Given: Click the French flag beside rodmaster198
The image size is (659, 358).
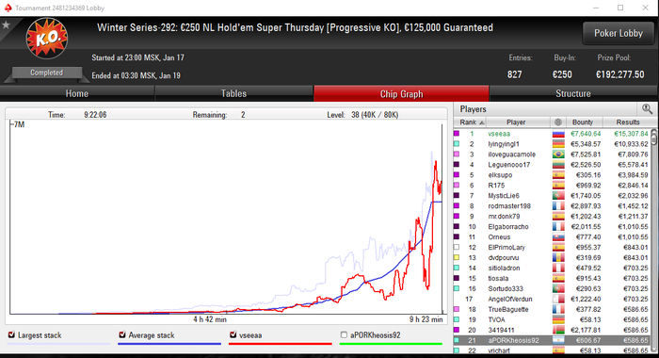Looking at the screenshot, I should (x=558, y=206).
